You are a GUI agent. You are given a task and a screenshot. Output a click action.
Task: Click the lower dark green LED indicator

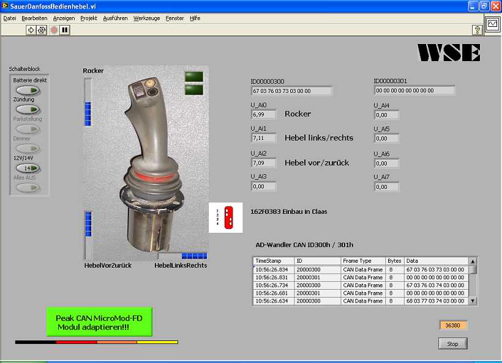point(194,90)
